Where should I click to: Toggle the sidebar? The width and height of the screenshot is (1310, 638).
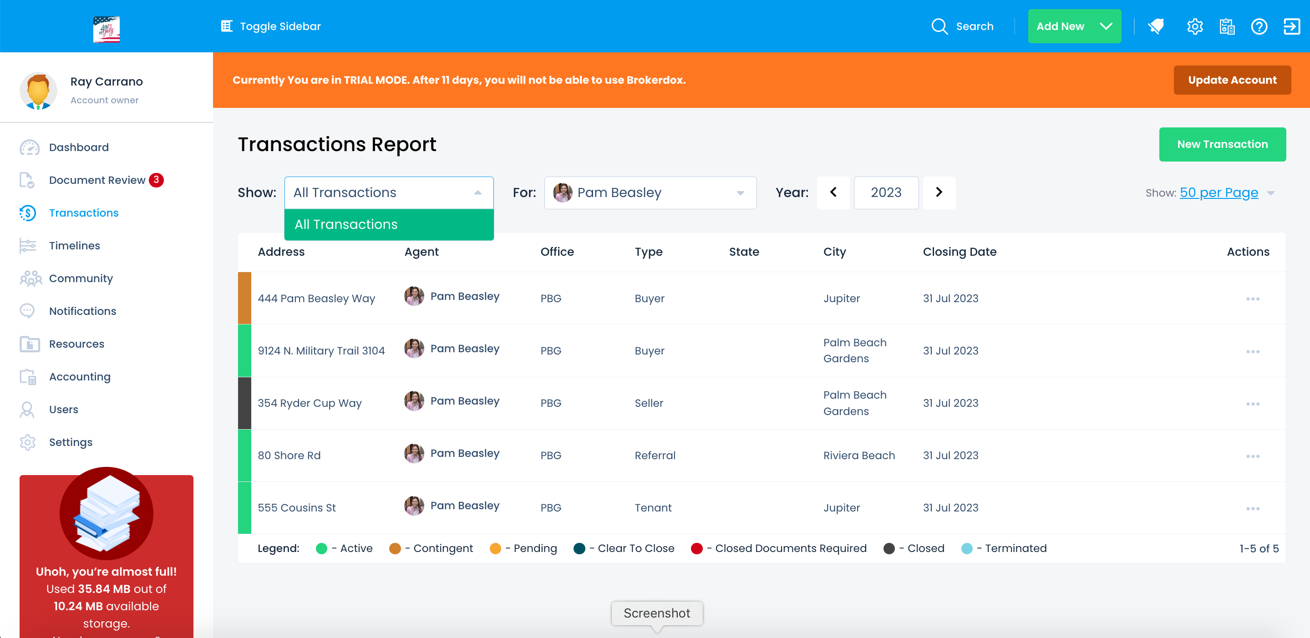[x=271, y=26]
